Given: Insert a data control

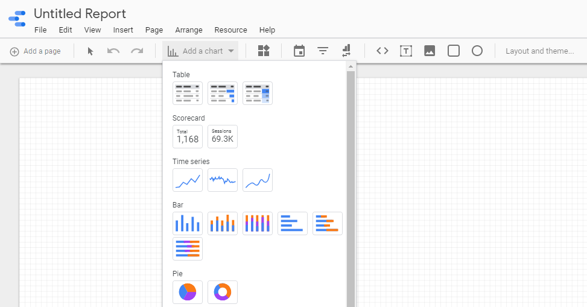Looking at the screenshot, I should pos(346,51).
